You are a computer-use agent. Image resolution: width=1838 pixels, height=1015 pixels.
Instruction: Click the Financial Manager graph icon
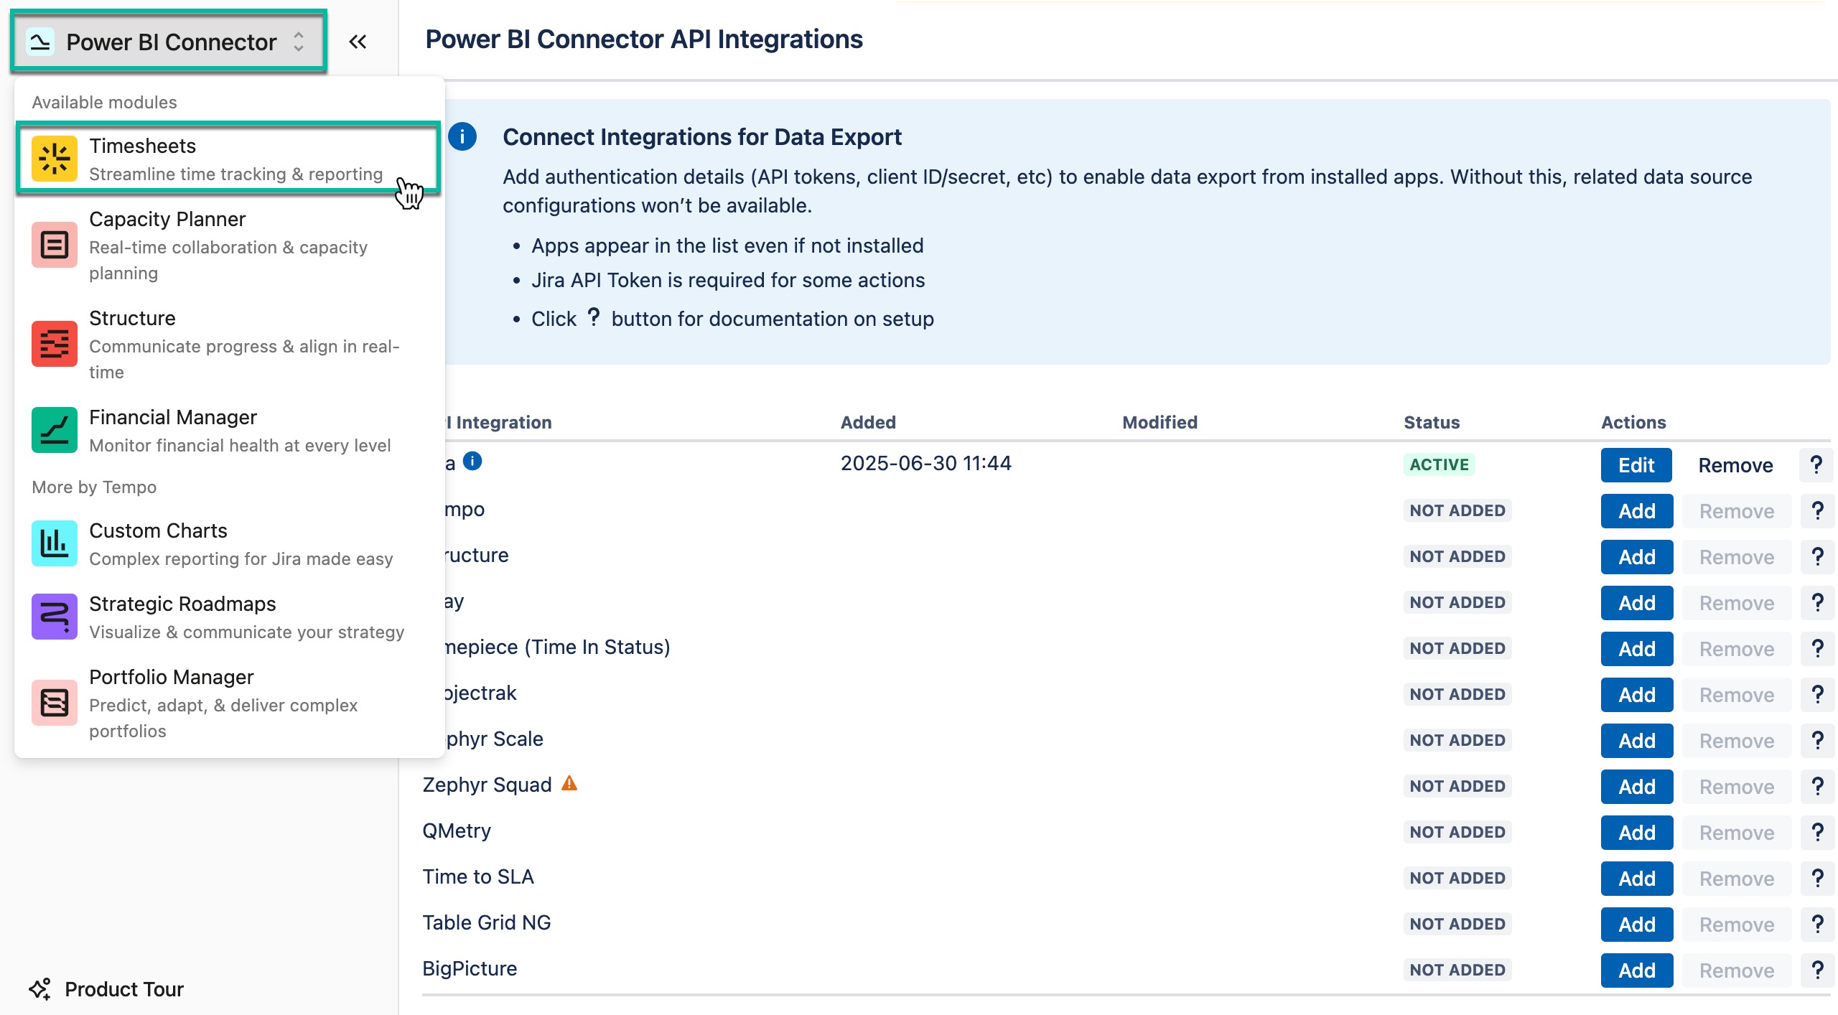54,430
